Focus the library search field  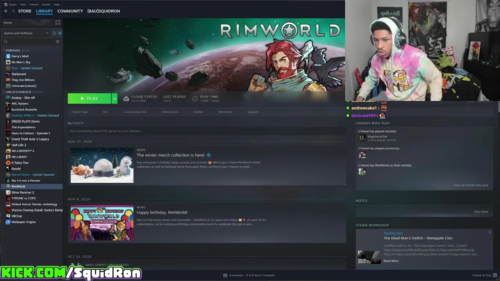point(29,42)
